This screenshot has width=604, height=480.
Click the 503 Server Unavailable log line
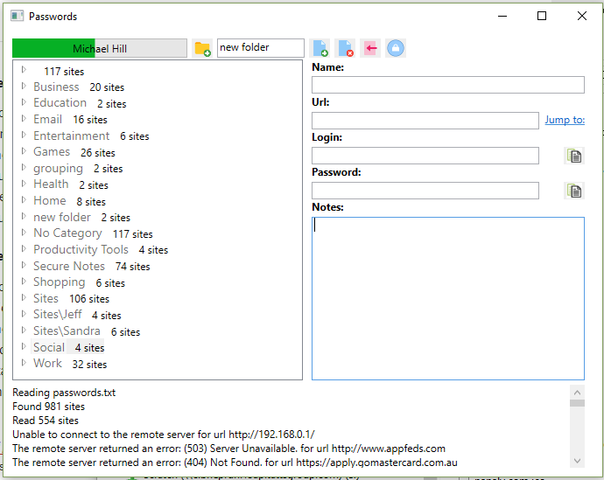pyautogui.click(x=228, y=449)
